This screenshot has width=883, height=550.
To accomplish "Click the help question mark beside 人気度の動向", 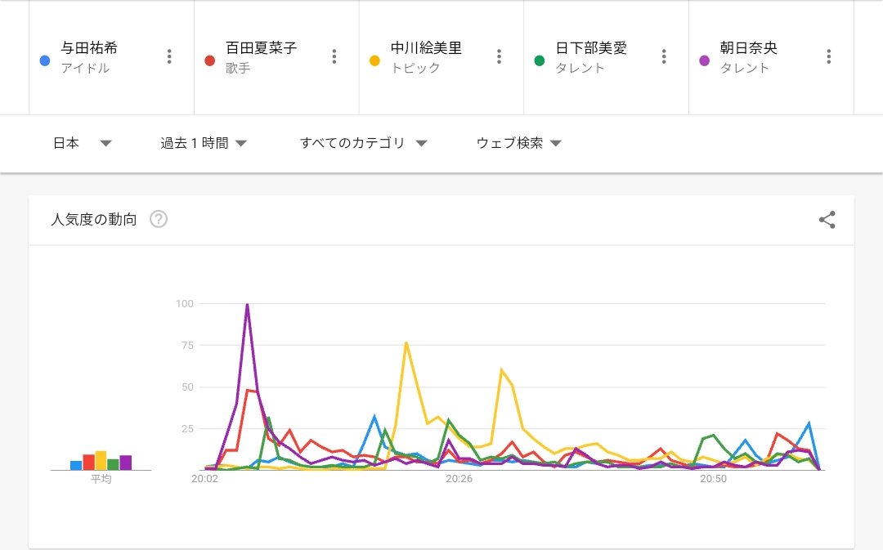I will tap(159, 219).
